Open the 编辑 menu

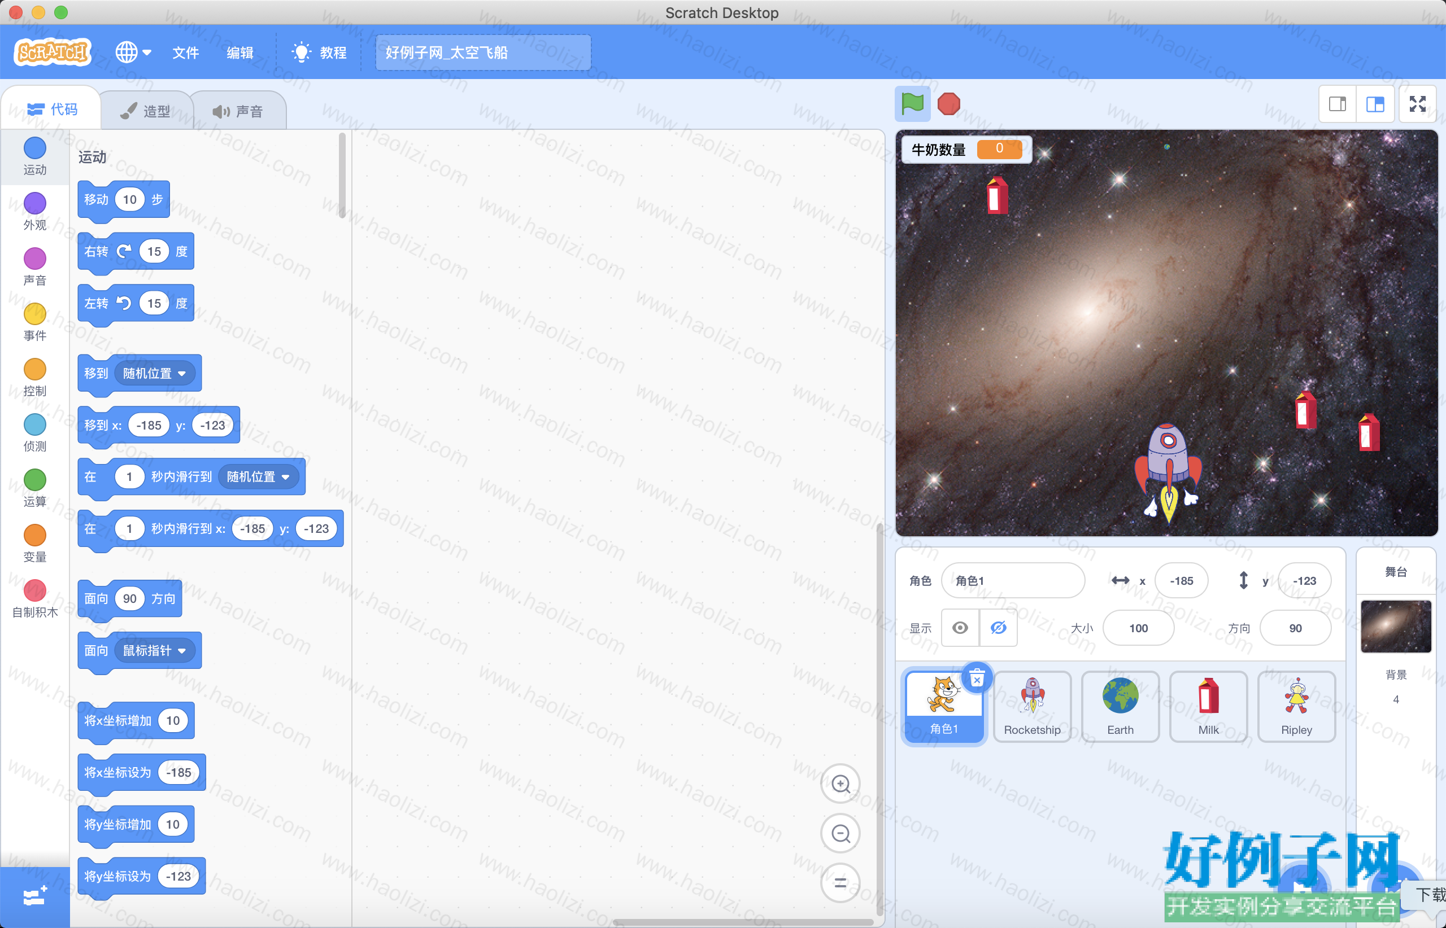pos(240,52)
